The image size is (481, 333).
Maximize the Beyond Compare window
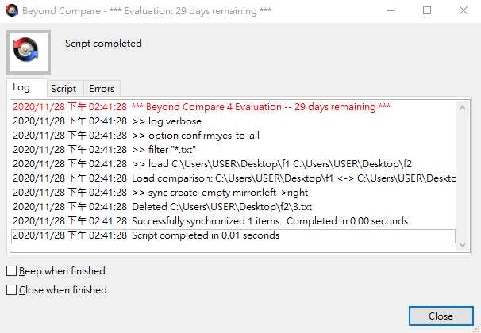click(427, 11)
